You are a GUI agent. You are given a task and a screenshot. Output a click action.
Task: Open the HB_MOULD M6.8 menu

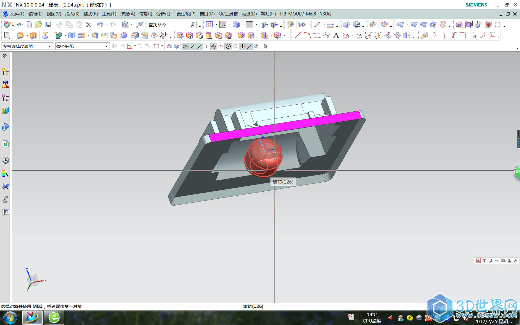coord(298,14)
